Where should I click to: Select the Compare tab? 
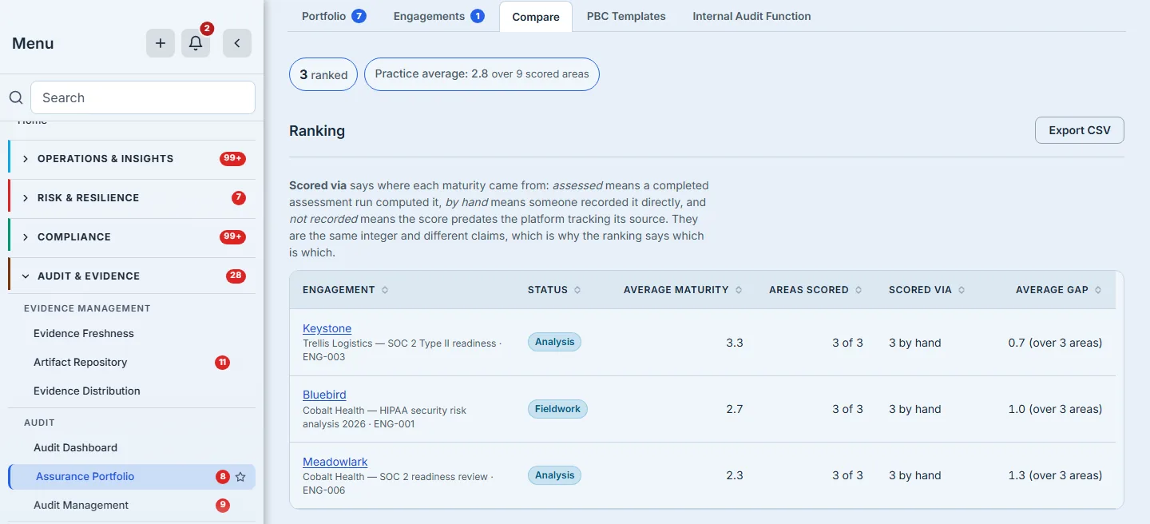coord(536,17)
